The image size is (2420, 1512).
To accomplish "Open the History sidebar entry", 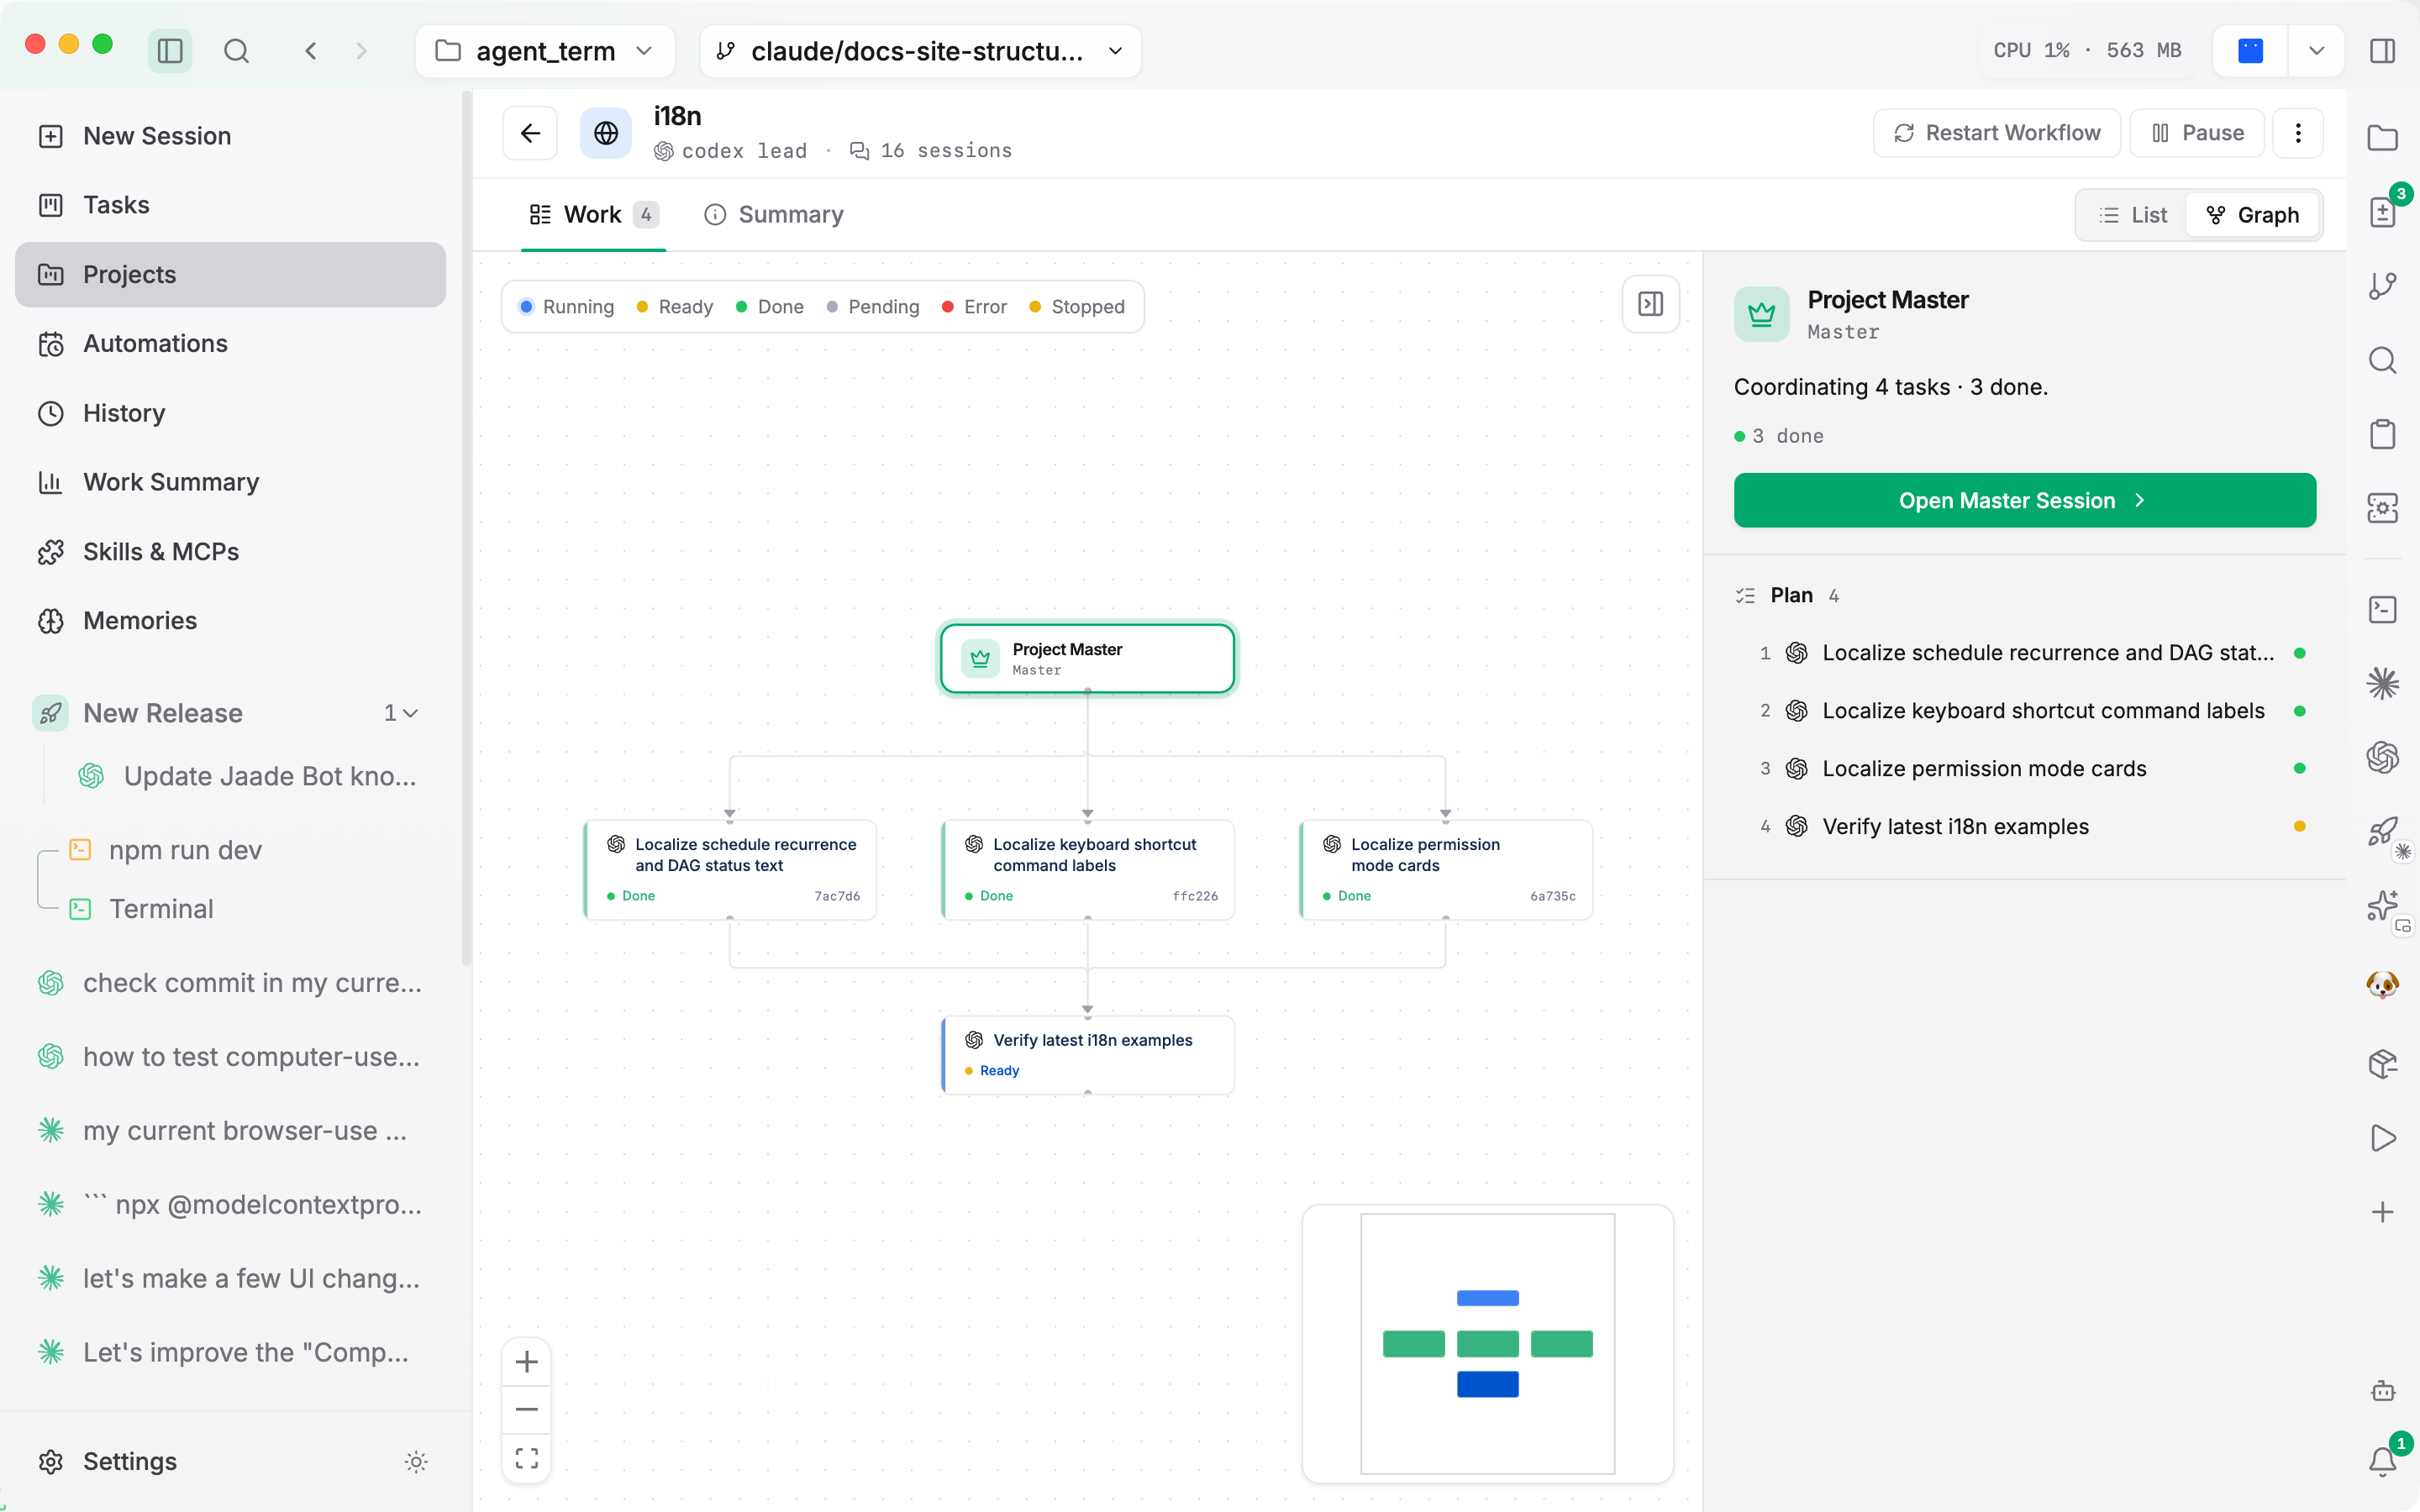I will click(230, 413).
